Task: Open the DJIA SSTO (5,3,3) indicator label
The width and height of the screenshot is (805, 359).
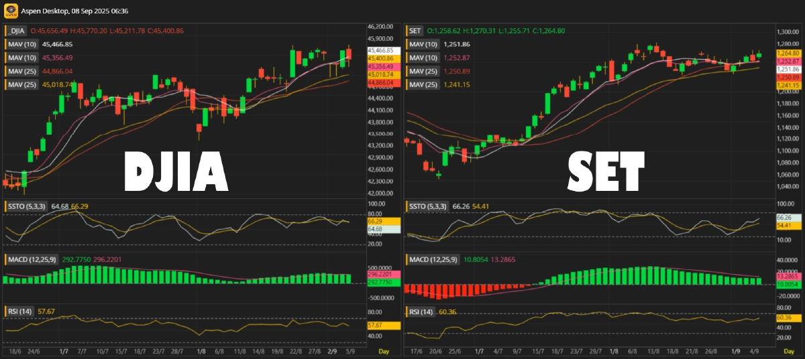Action: point(27,206)
